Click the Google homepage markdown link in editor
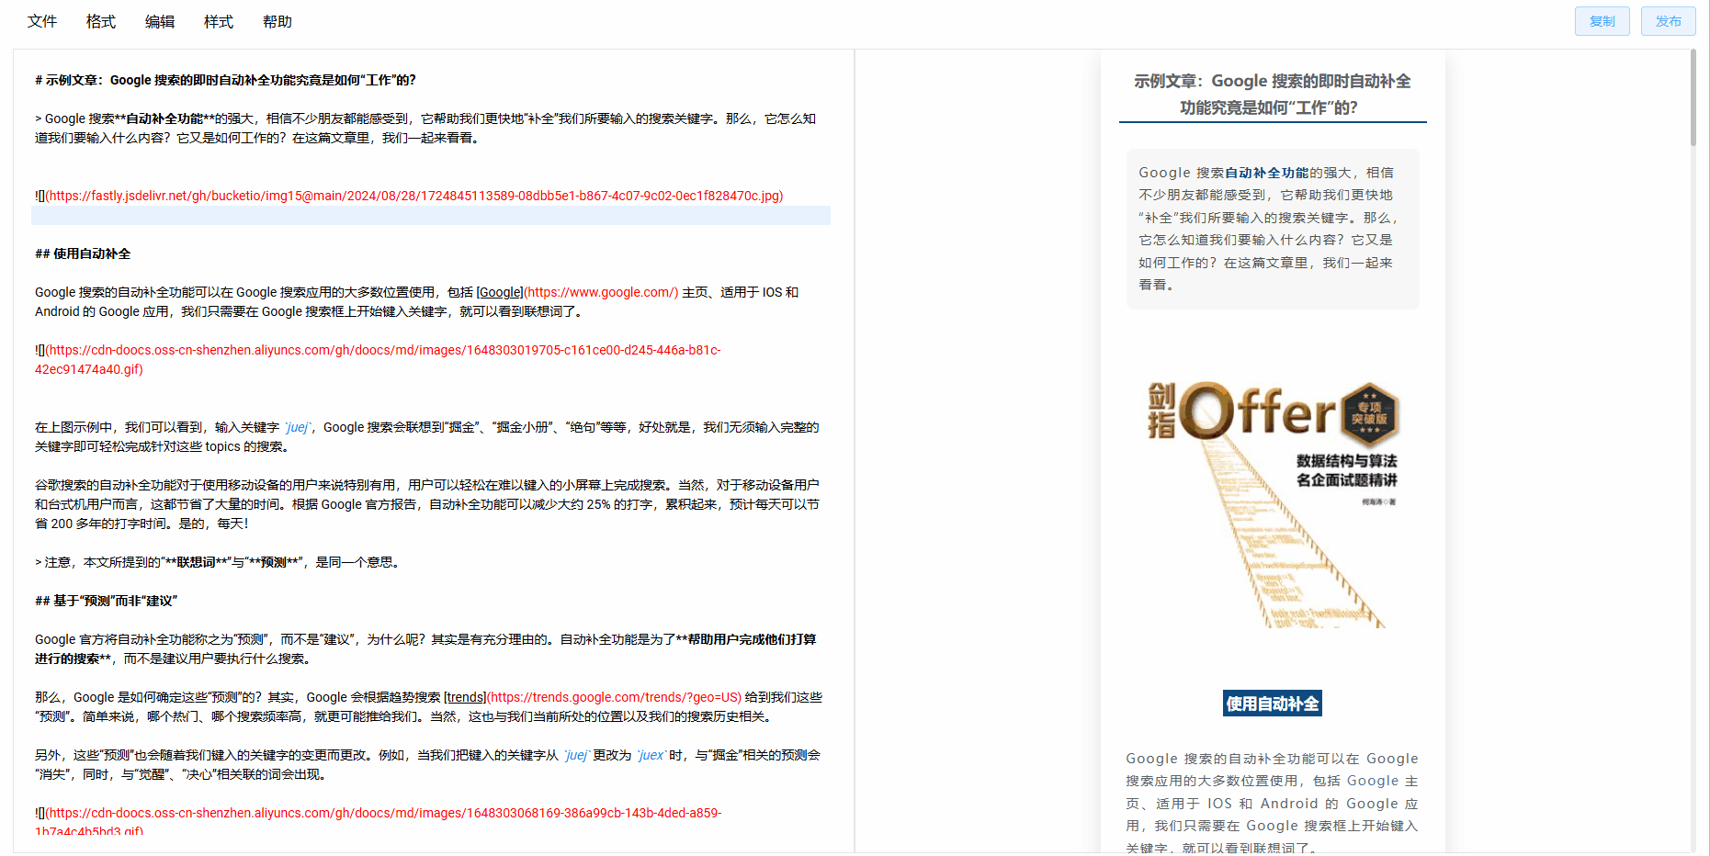This screenshot has height=856, width=1710. click(577, 292)
